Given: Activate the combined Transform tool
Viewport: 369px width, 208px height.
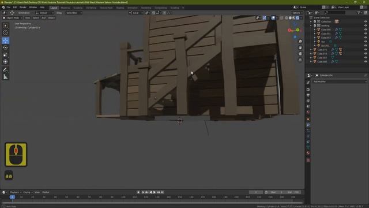Looking at the screenshot, I should click(5, 62).
